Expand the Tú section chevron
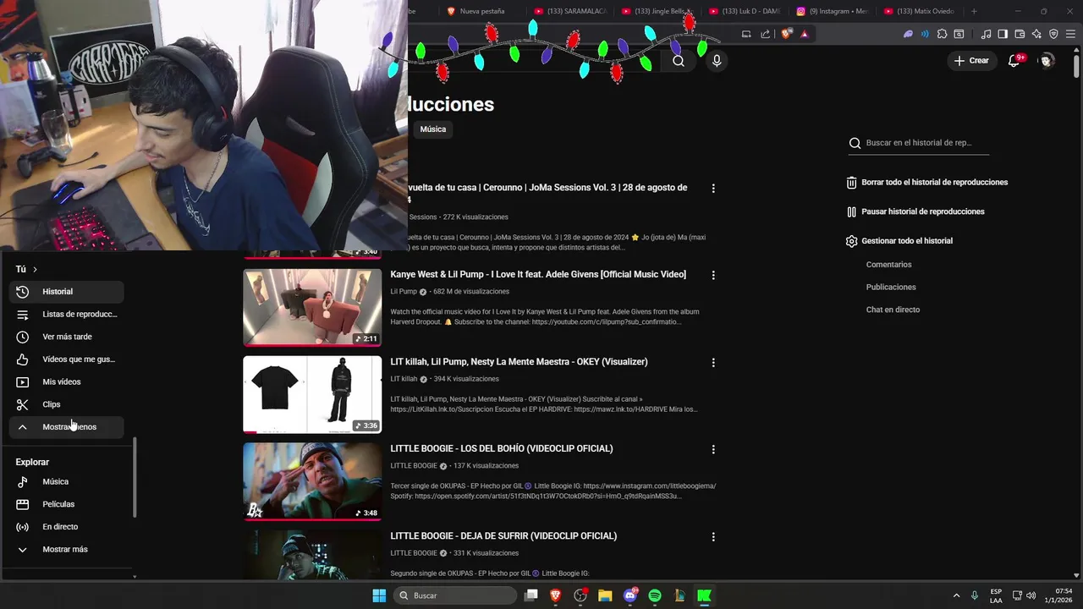1083x609 pixels. [x=35, y=269]
